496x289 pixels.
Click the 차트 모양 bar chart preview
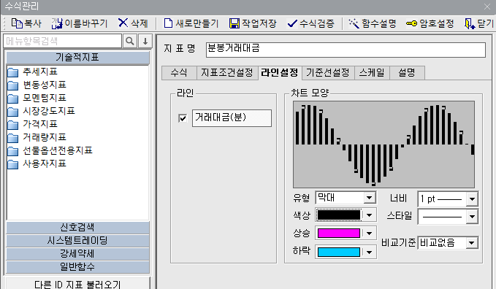[384, 144]
